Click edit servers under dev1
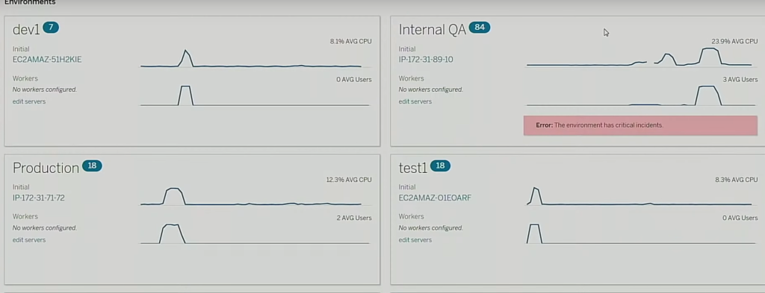The width and height of the screenshot is (765, 293). point(29,101)
